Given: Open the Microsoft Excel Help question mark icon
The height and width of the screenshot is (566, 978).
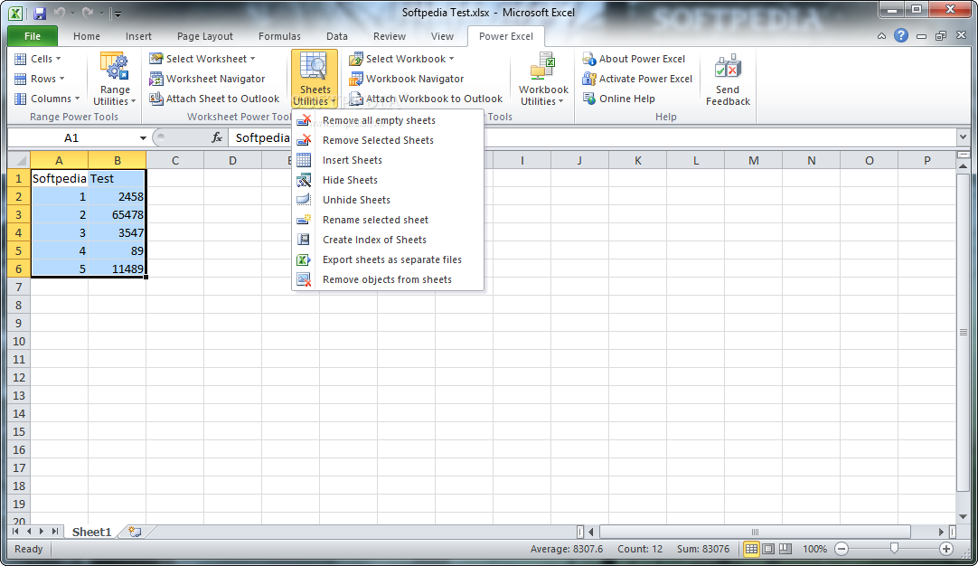Looking at the screenshot, I should pos(900,35).
